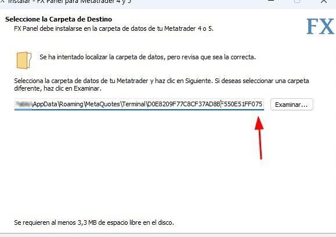Click the 'FX Panel debe instalarse' subtitle
336x237 pixels.
114,28
